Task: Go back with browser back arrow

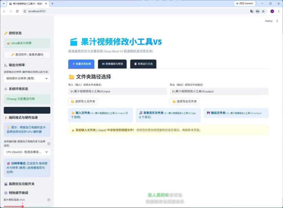Action: [4, 11]
